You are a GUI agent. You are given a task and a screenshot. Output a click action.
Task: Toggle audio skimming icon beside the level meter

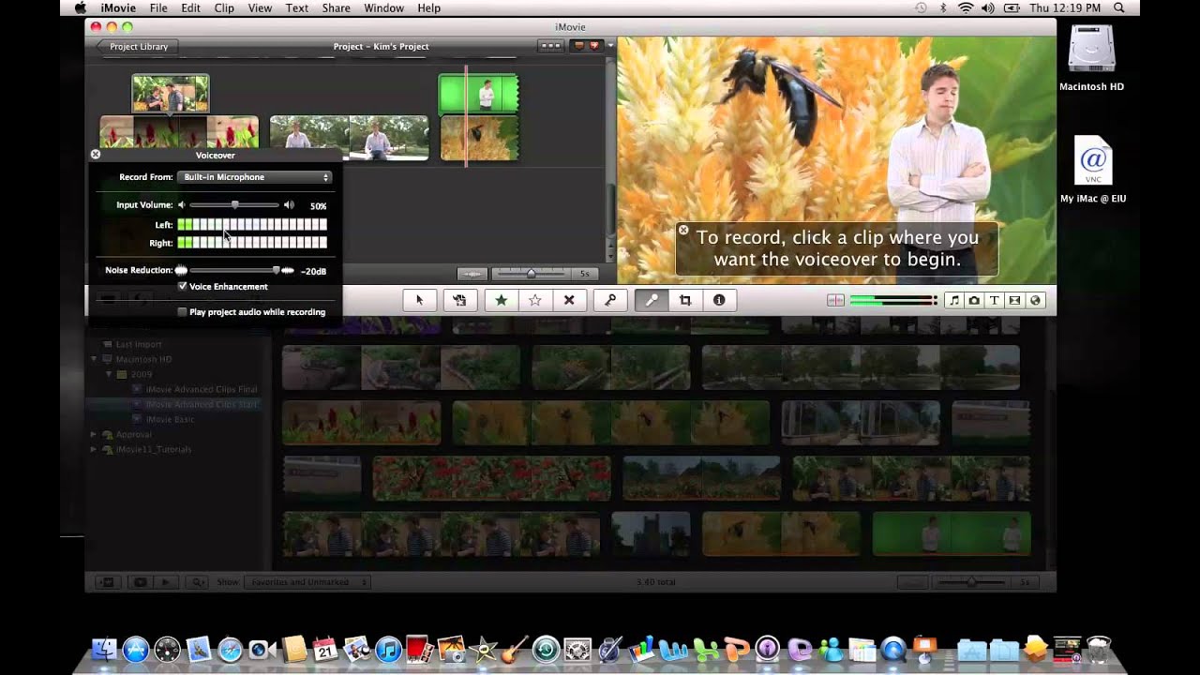point(835,300)
